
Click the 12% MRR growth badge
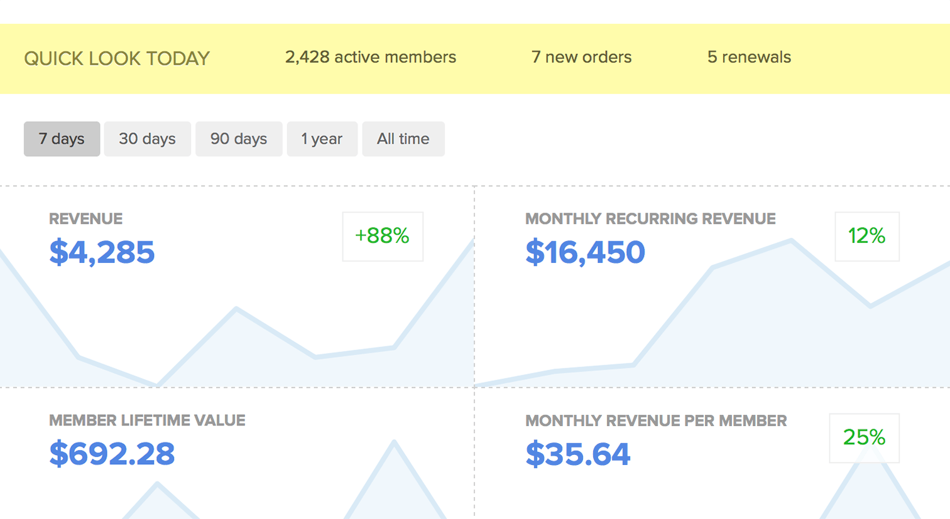coord(867,237)
